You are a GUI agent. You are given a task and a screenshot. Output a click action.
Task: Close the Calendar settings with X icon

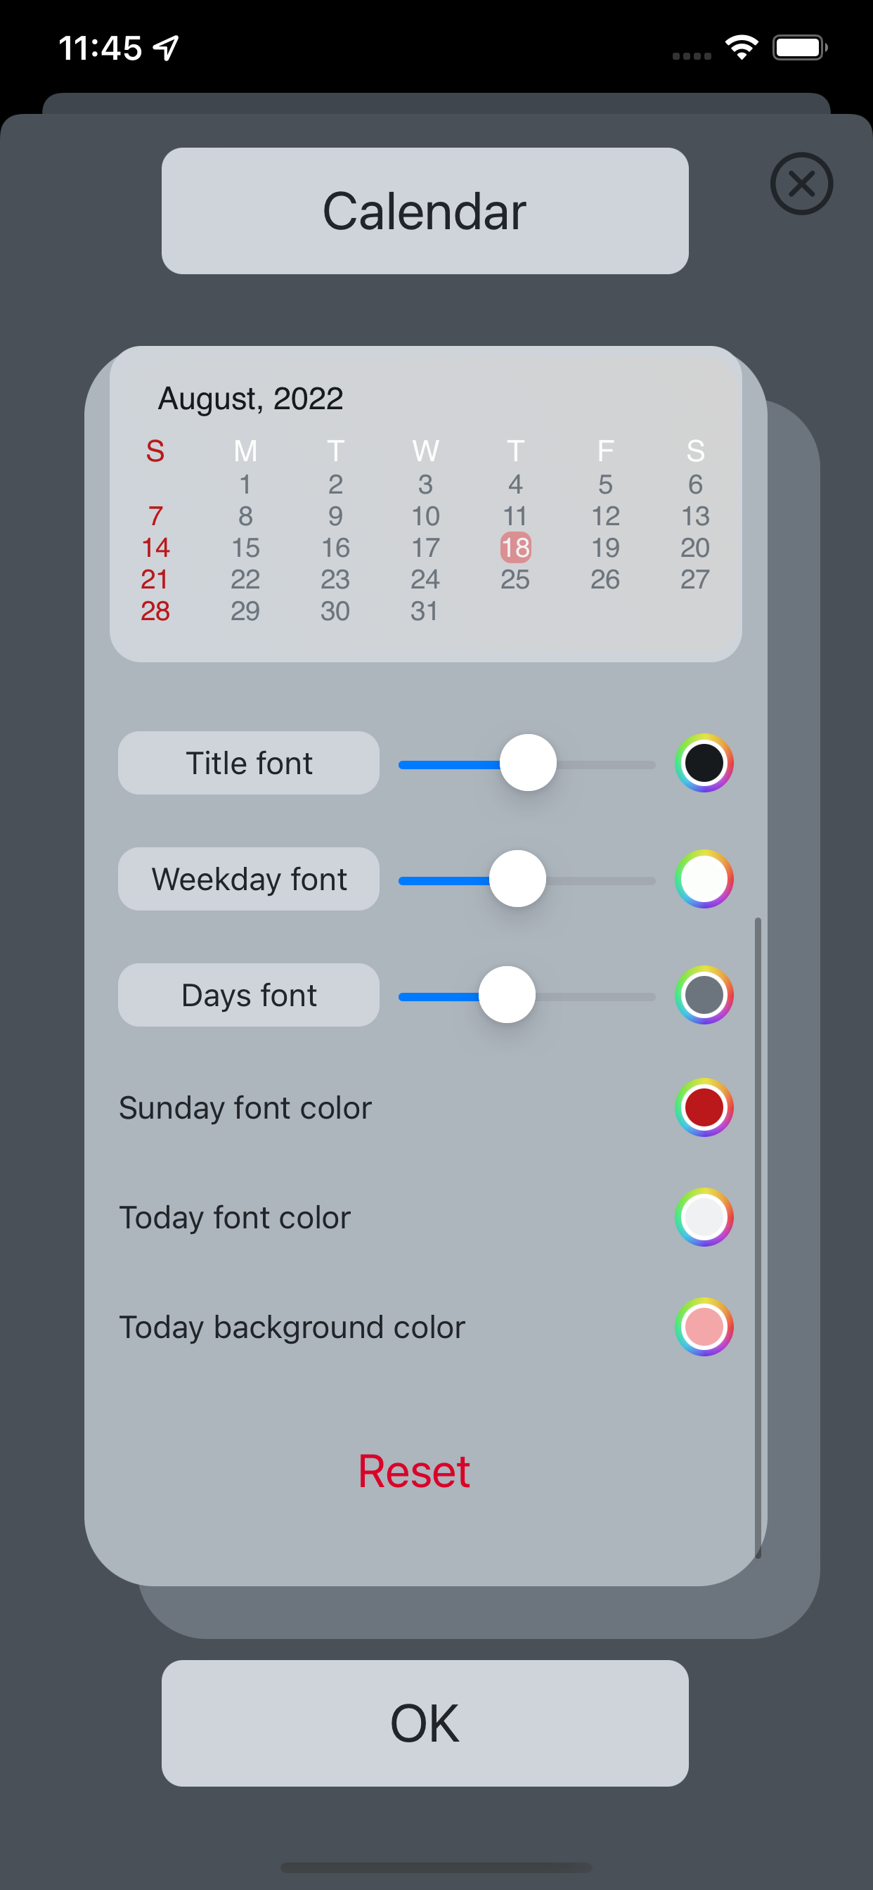click(x=801, y=184)
